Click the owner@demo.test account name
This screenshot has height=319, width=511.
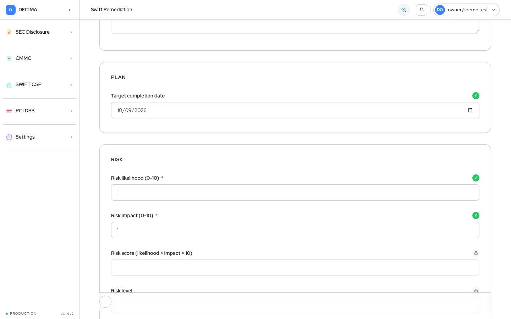(x=468, y=10)
